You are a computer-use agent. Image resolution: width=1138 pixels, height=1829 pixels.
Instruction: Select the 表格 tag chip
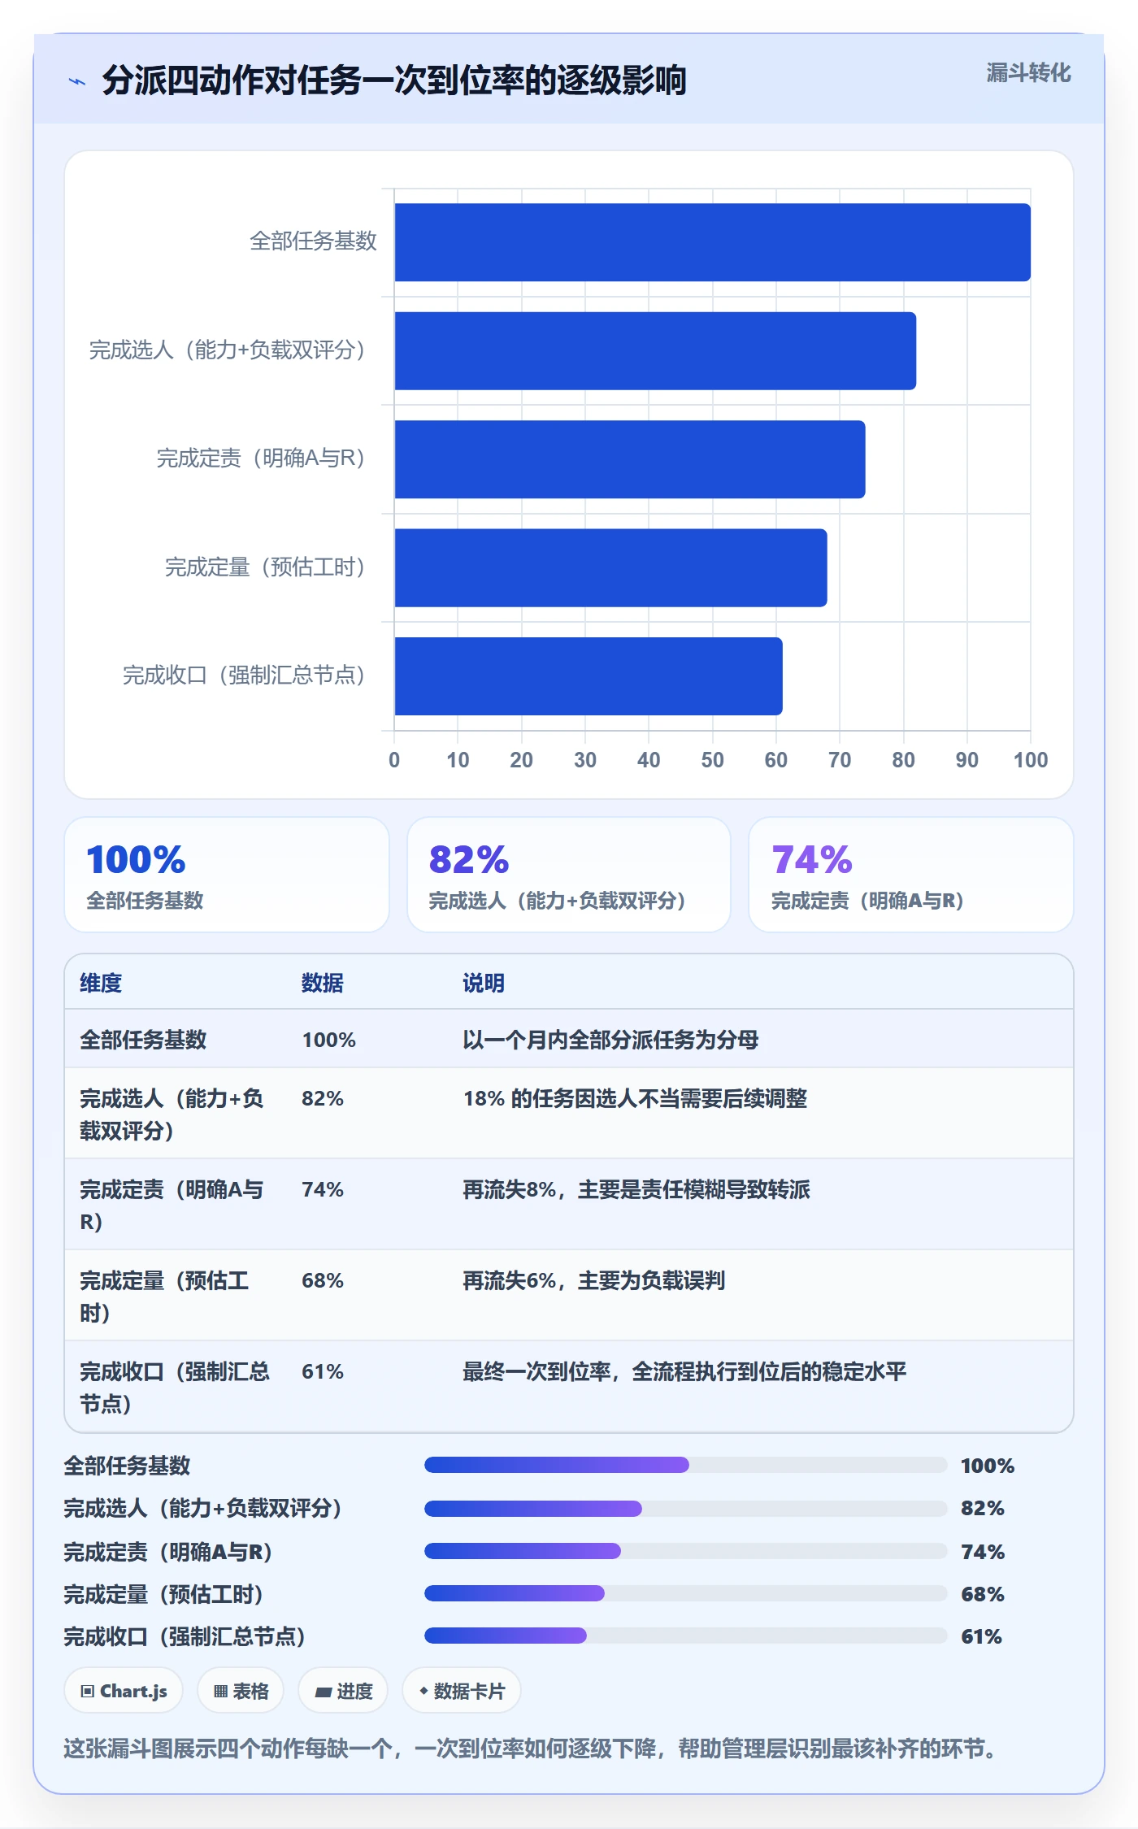click(241, 1691)
